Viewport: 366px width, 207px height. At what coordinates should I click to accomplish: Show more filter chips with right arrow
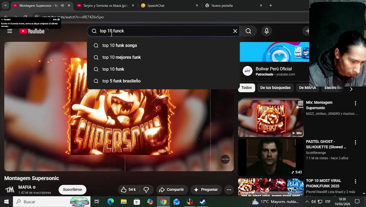point(351,89)
